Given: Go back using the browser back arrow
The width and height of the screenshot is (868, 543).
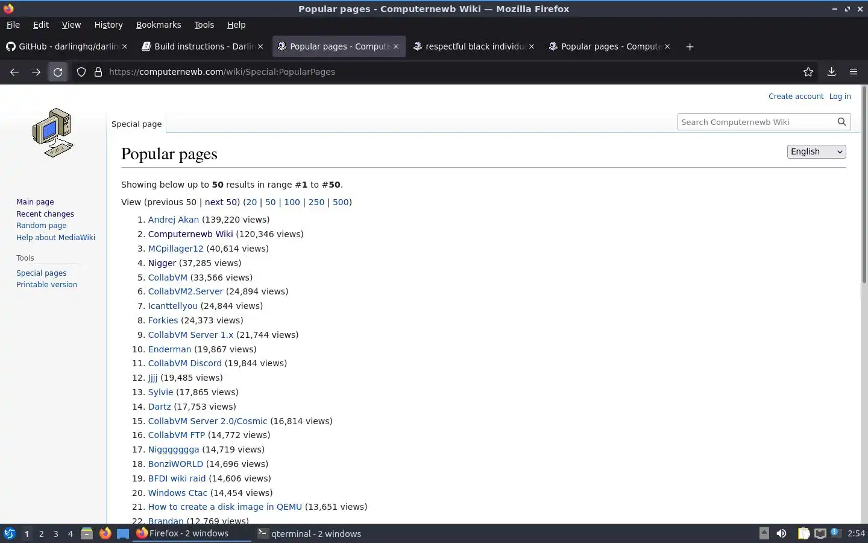Looking at the screenshot, I should pos(14,72).
